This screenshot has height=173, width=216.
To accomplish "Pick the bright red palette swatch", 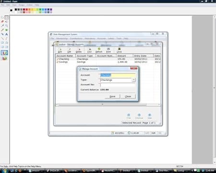I will click(x=27, y=10).
